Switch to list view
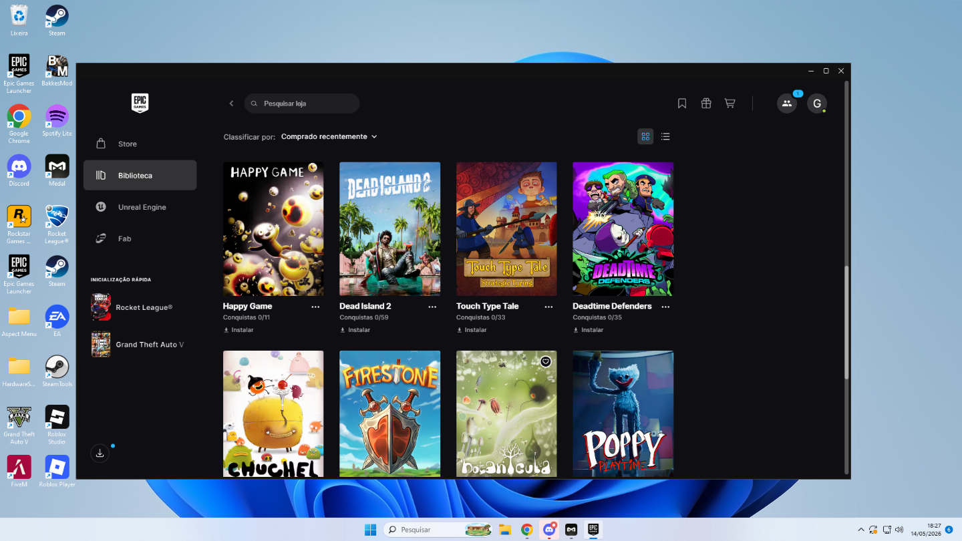The image size is (962, 541). click(665, 136)
